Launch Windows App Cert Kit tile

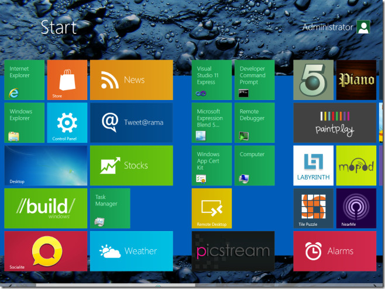[212, 166]
